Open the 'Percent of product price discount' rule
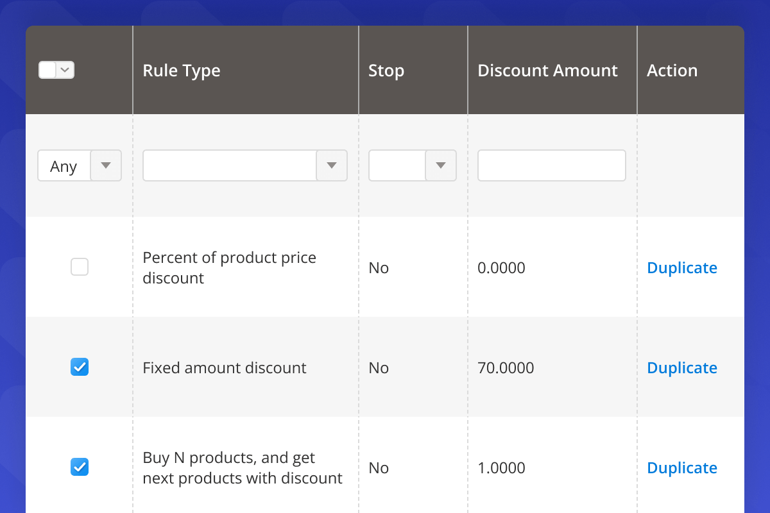The width and height of the screenshot is (770, 513). 229,268
